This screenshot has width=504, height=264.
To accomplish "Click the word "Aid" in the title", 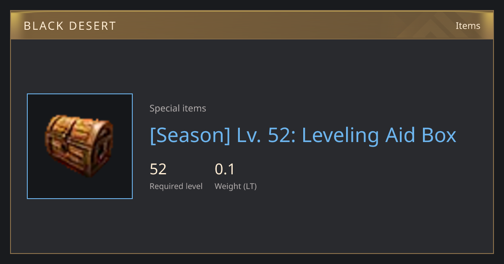I will (x=399, y=135).
